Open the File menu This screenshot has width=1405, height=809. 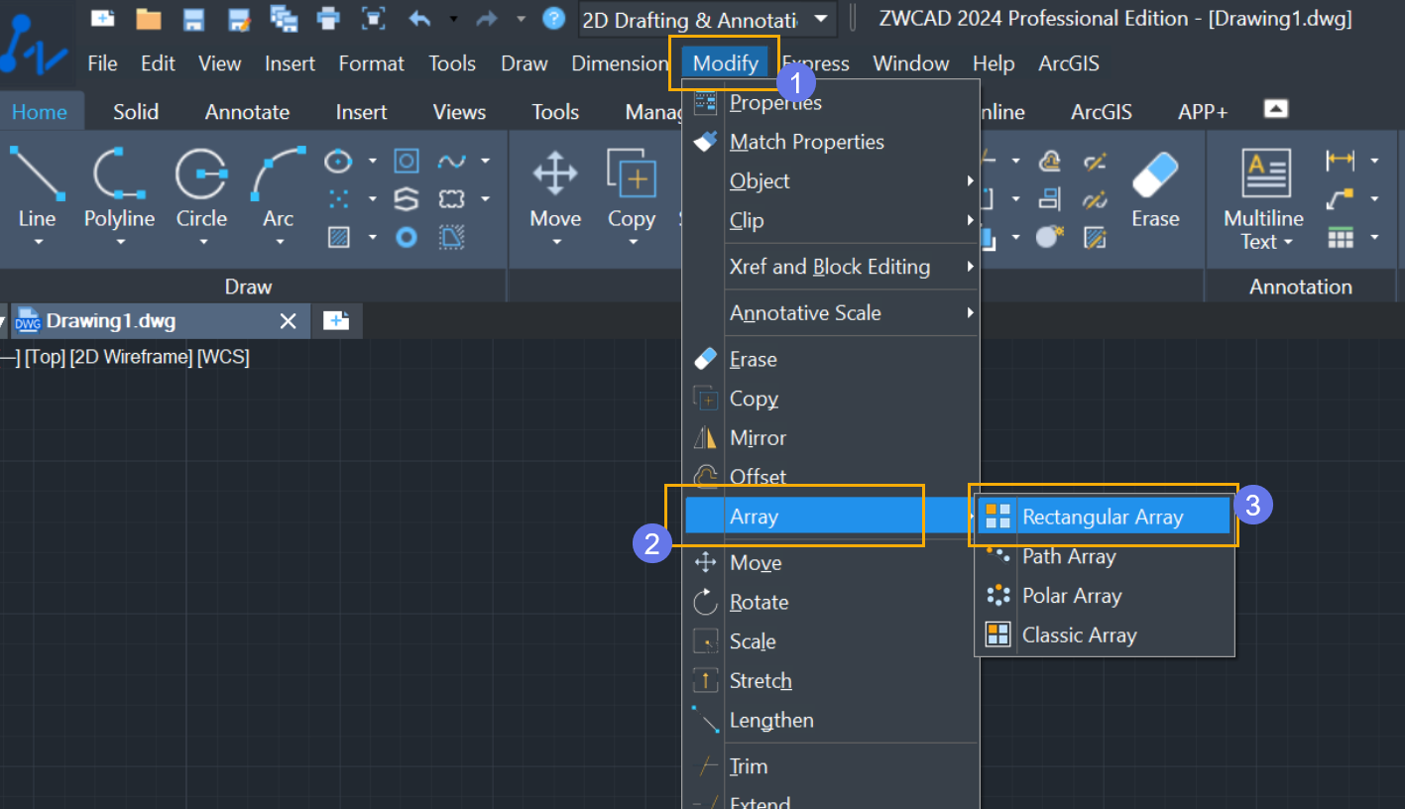click(x=103, y=63)
